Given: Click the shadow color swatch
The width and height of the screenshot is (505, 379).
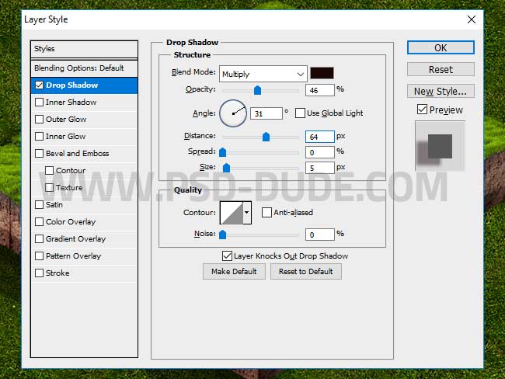Looking at the screenshot, I should [322, 74].
